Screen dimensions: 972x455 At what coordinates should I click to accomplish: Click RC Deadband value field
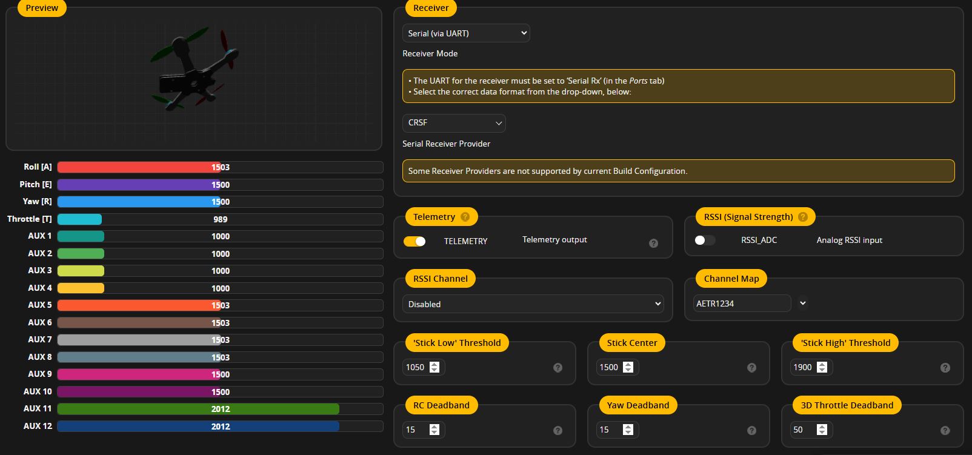coord(424,430)
